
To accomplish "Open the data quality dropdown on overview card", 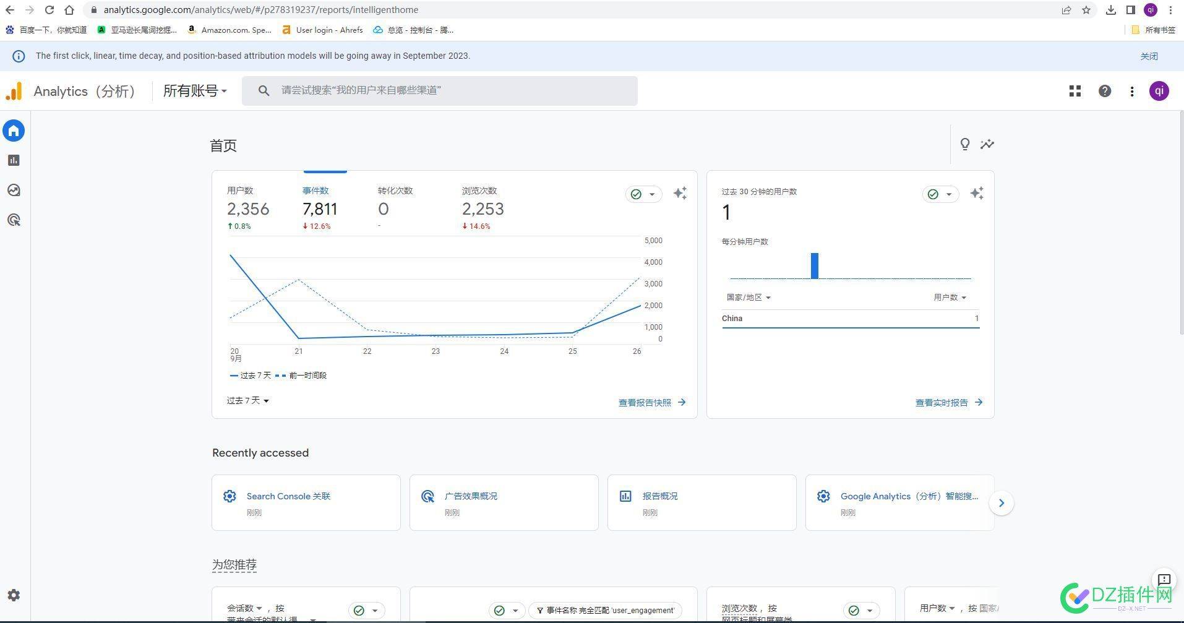I will coord(643,194).
